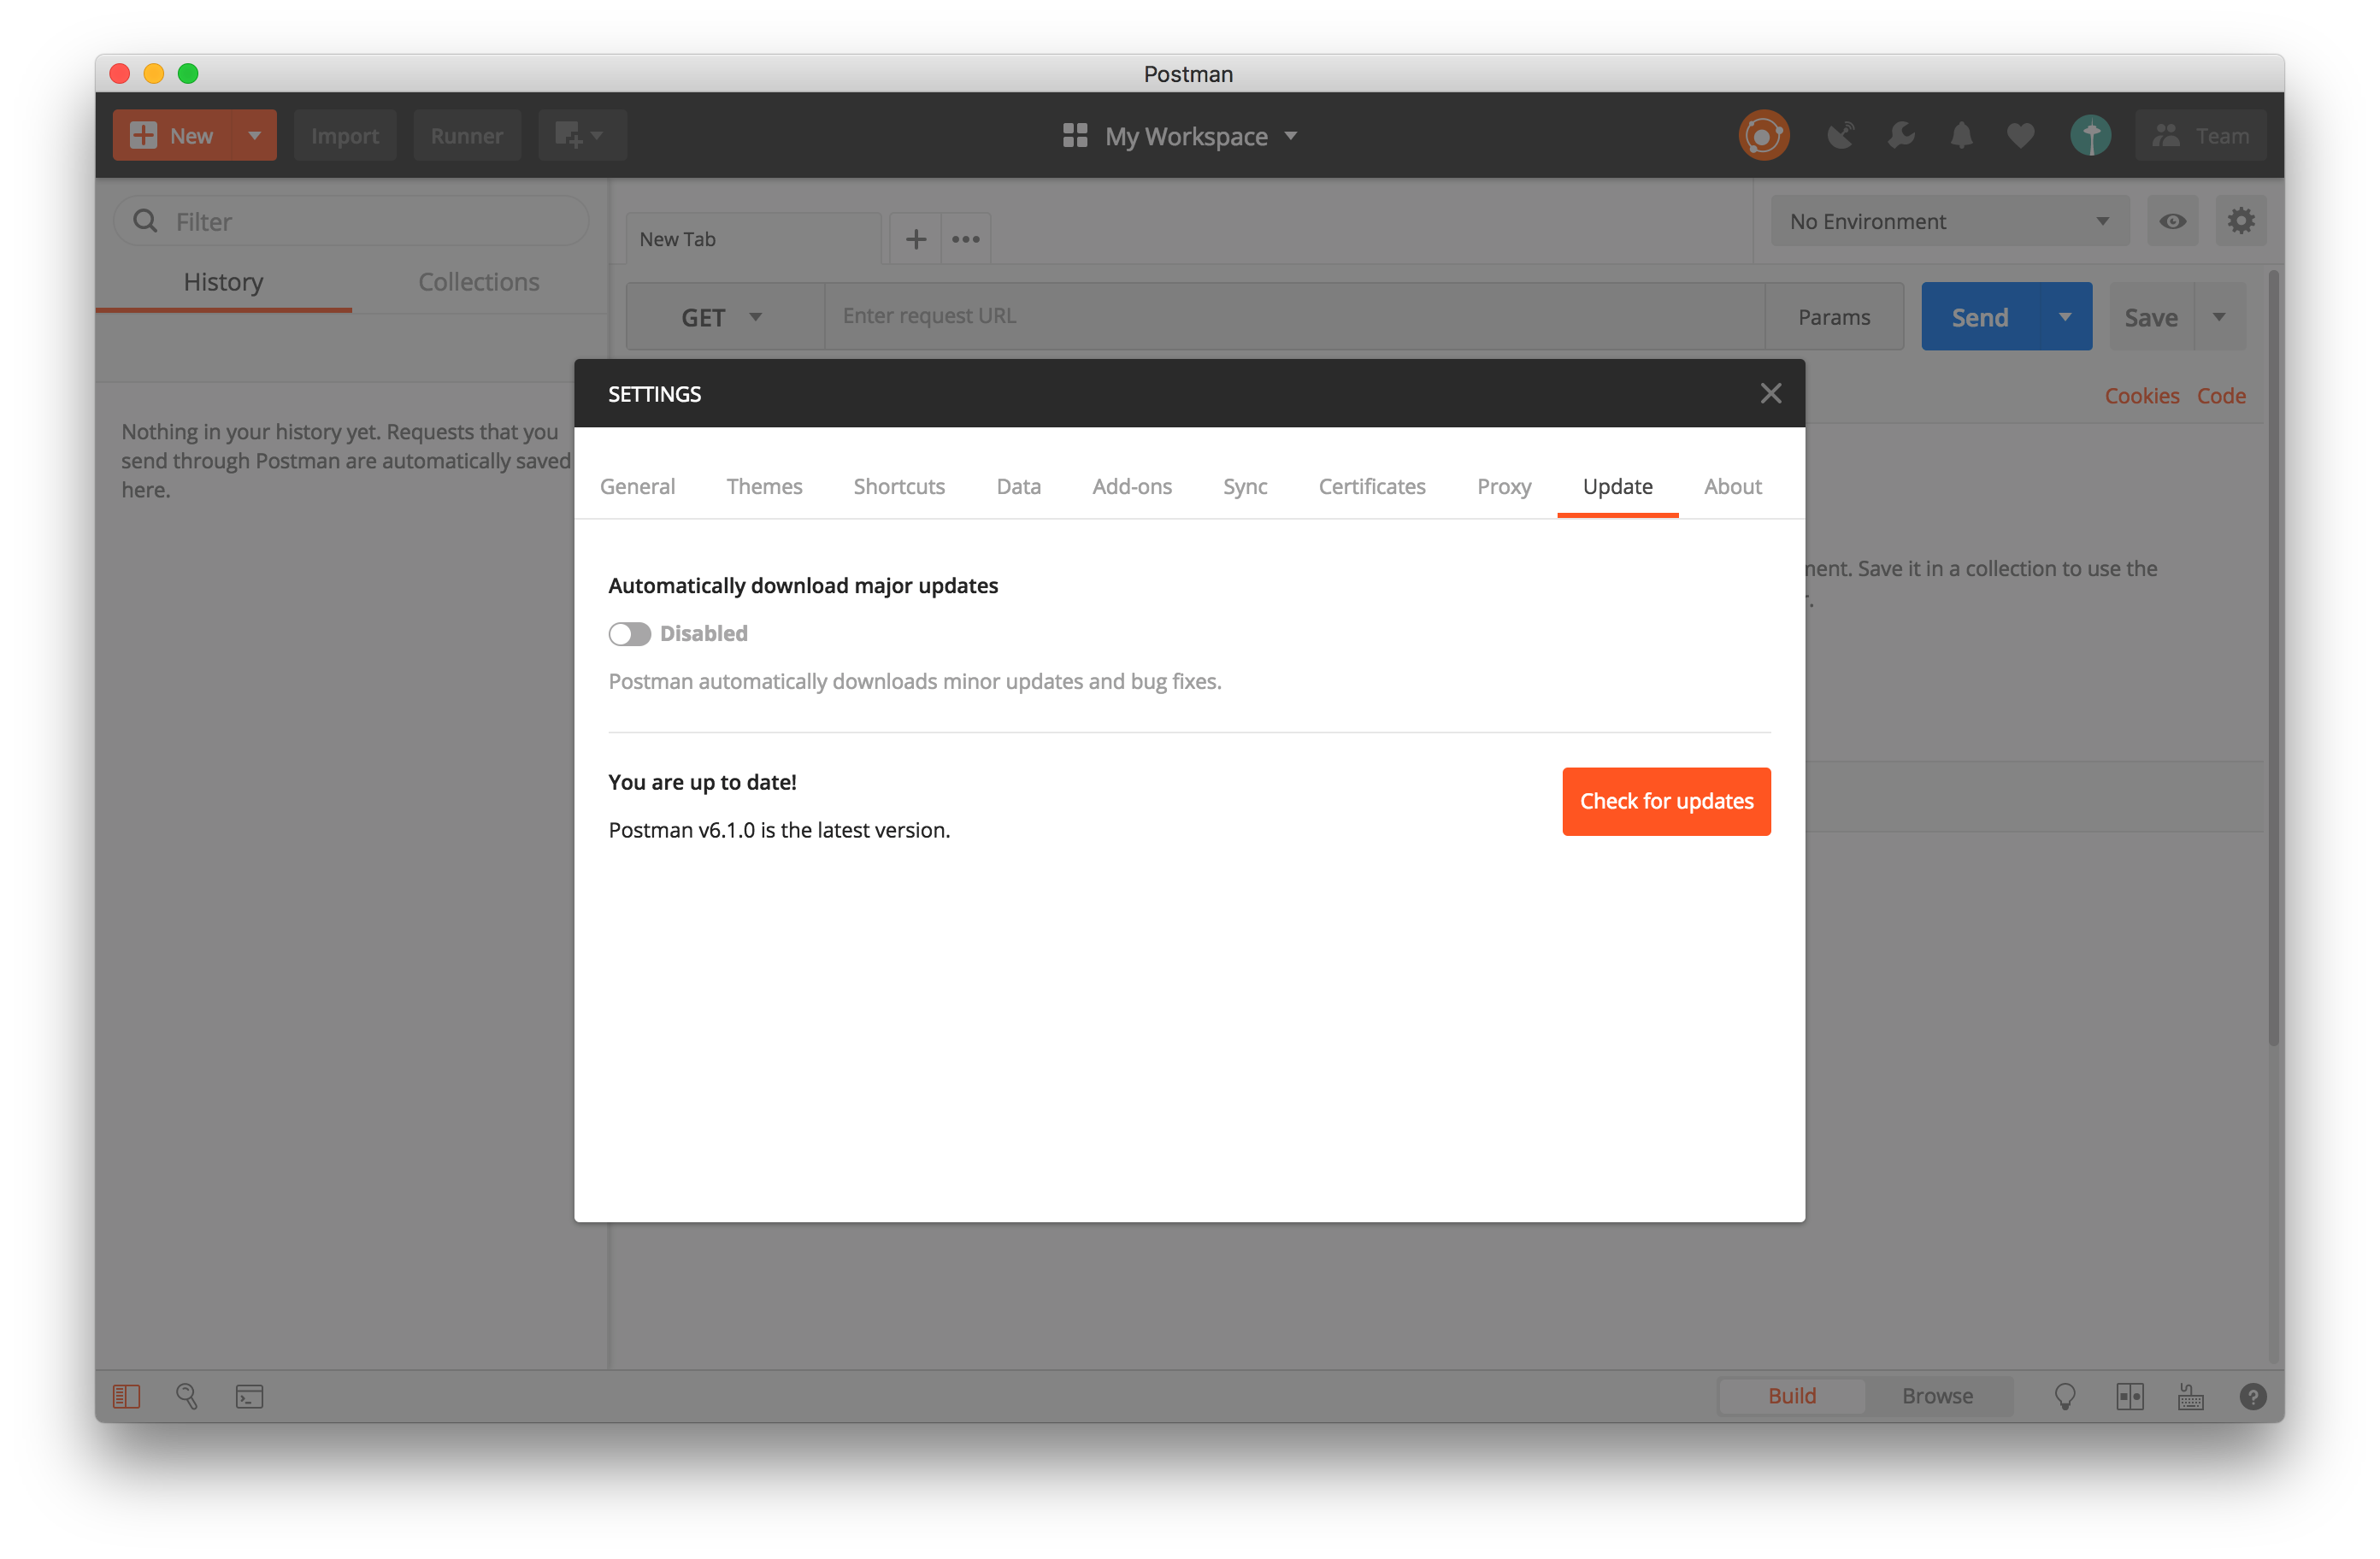Click the notification bell icon
2380x1559 pixels.
(x=1961, y=136)
